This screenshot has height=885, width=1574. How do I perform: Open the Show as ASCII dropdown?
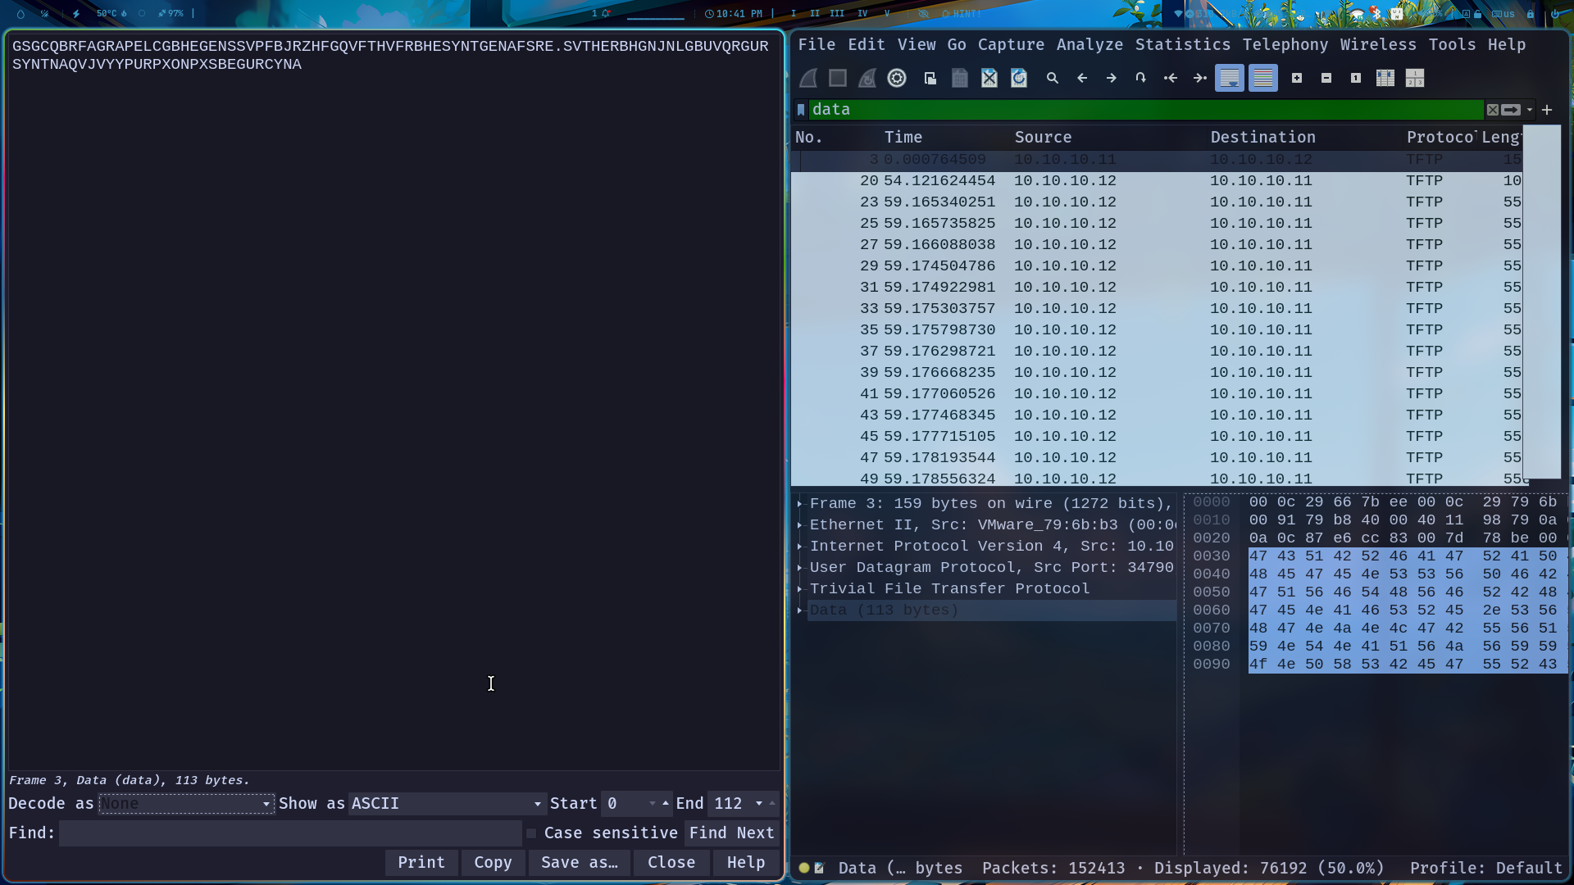(447, 804)
